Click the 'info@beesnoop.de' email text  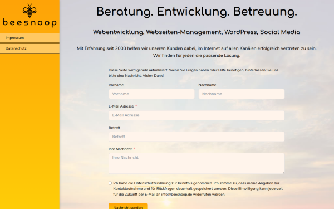176,195
